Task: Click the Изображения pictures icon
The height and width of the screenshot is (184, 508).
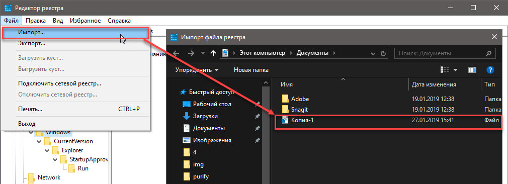Action: click(186, 140)
